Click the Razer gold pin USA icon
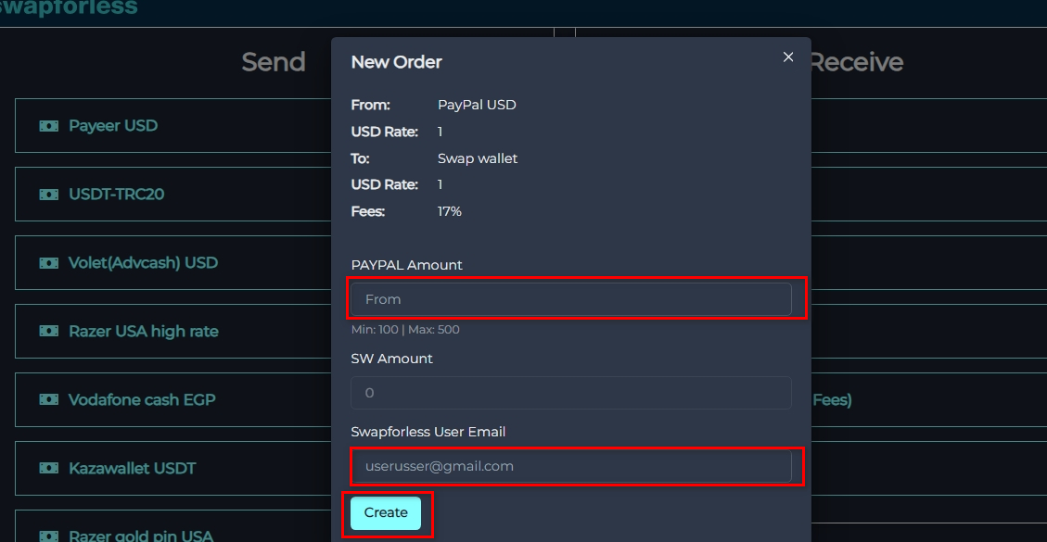Image resolution: width=1047 pixels, height=542 pixels. click(48, 535)
